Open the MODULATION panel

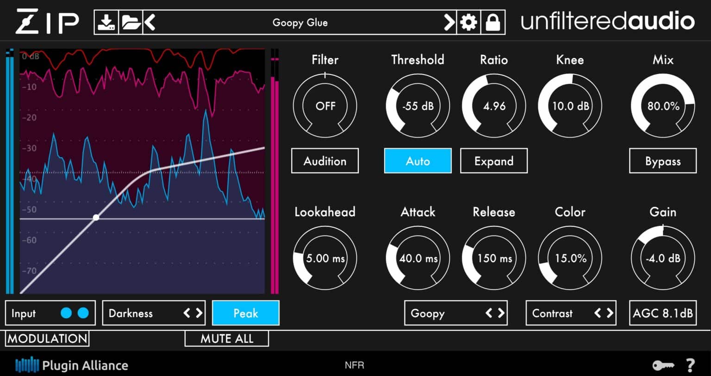coord(46,338)
